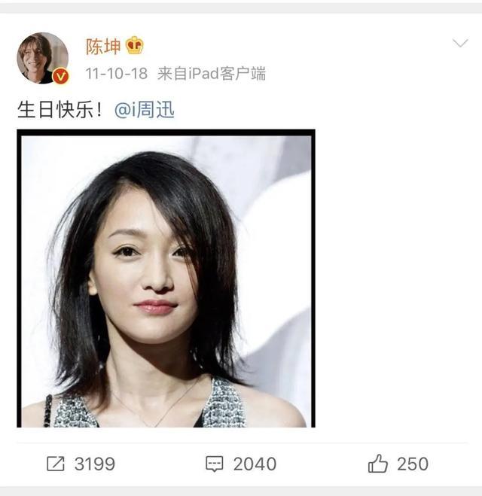Click the 来自iPad客户端 source label
This screenshot has height=496, width=482.
(x=212, y=74)
